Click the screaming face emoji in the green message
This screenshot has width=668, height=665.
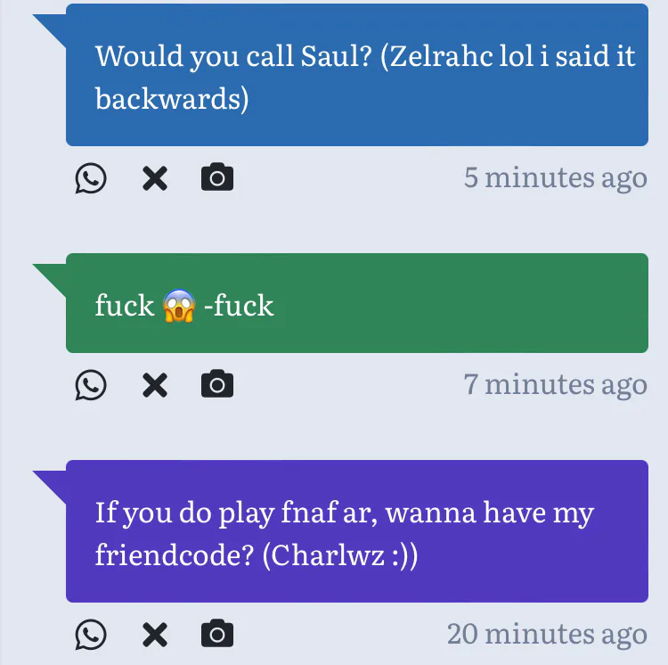pos(179,306)
